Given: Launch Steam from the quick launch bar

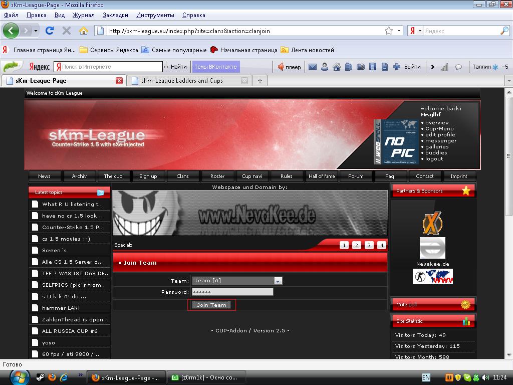Looking at the screenshot, I should [40, 377].
